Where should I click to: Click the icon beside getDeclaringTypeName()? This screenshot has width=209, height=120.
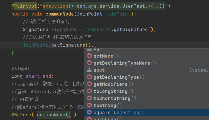(89, 63)
